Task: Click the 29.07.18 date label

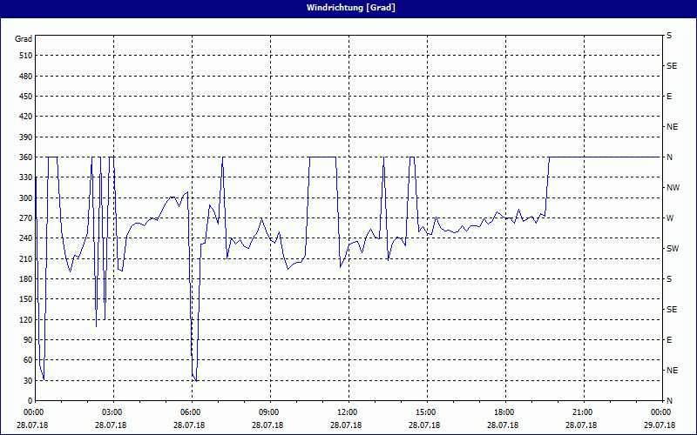Action: pyautogui.click(x=660, y=425)
